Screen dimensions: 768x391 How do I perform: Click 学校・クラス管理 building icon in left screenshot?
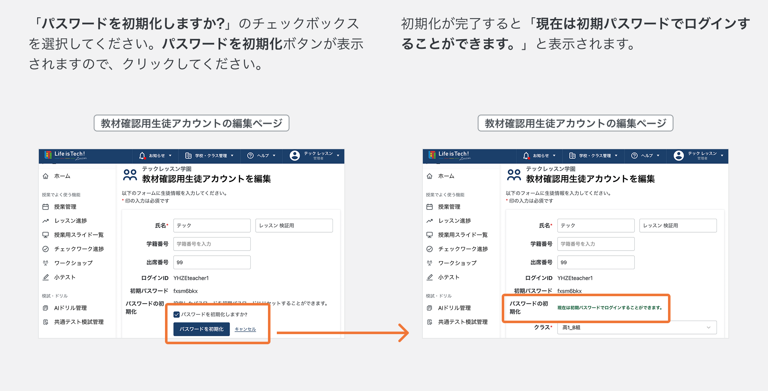click(x=189, y=156)
